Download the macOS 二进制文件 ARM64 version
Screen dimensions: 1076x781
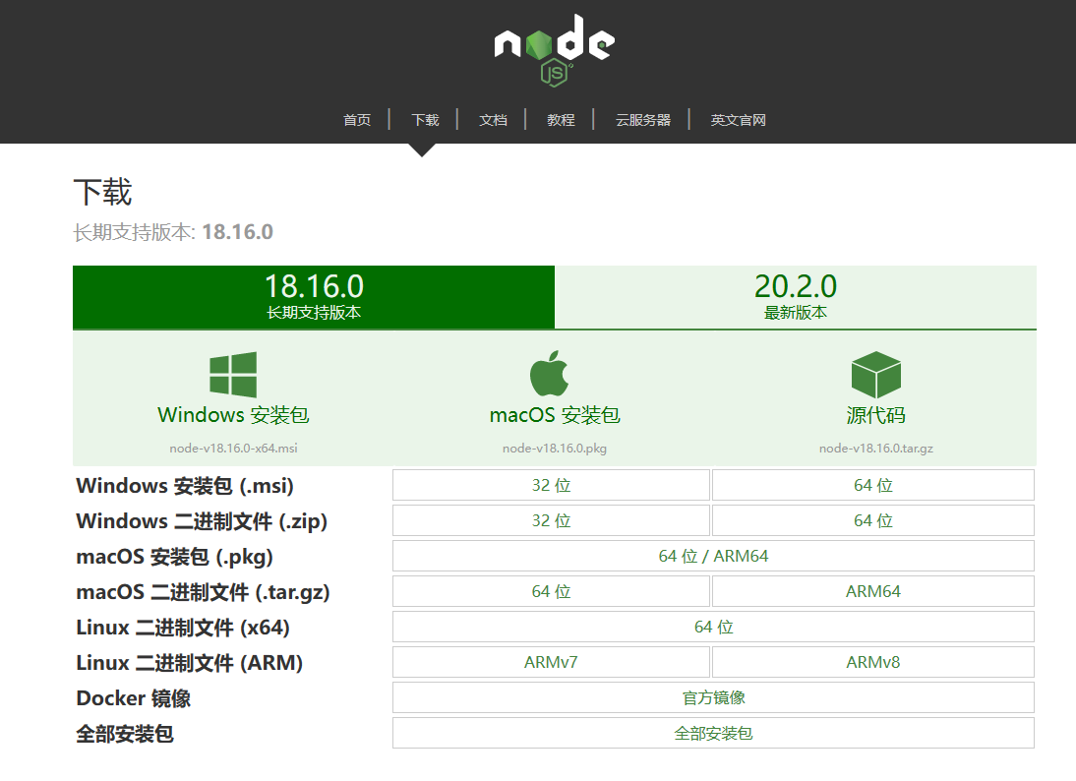click(x=871, y=590)
